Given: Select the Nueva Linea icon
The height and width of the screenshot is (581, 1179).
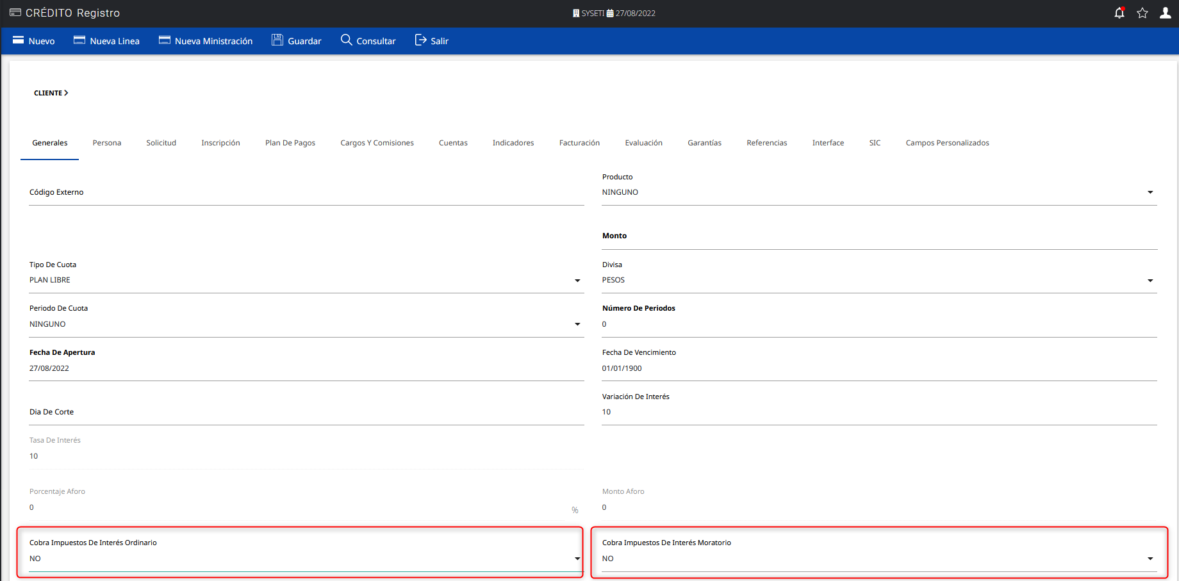Looking at the screenshot, I should click(79, 40).
